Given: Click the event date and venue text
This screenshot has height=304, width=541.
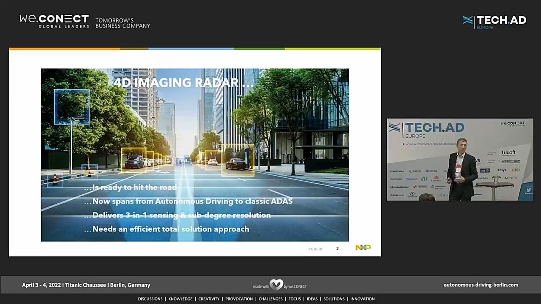Looking at the screenshot, I should [86, 285].
